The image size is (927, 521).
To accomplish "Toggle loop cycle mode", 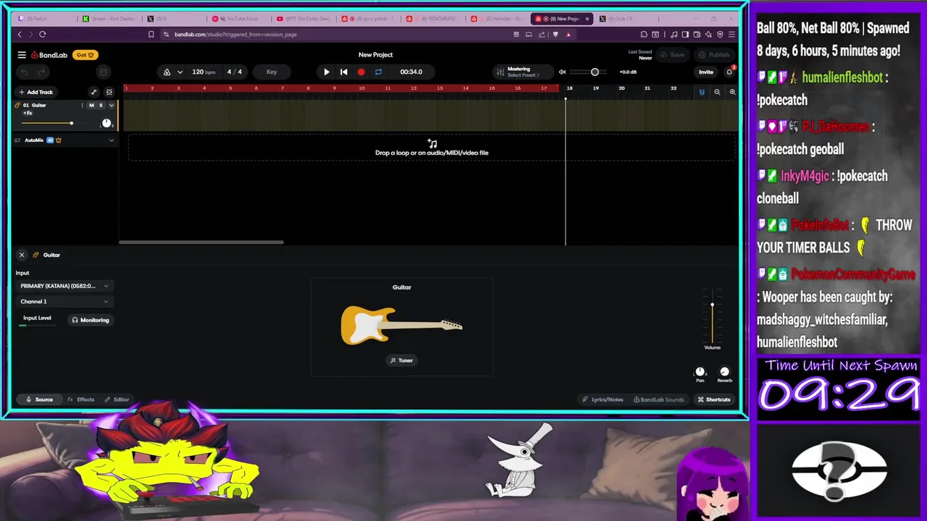I will pyautogui.click(x=378, y=72).
